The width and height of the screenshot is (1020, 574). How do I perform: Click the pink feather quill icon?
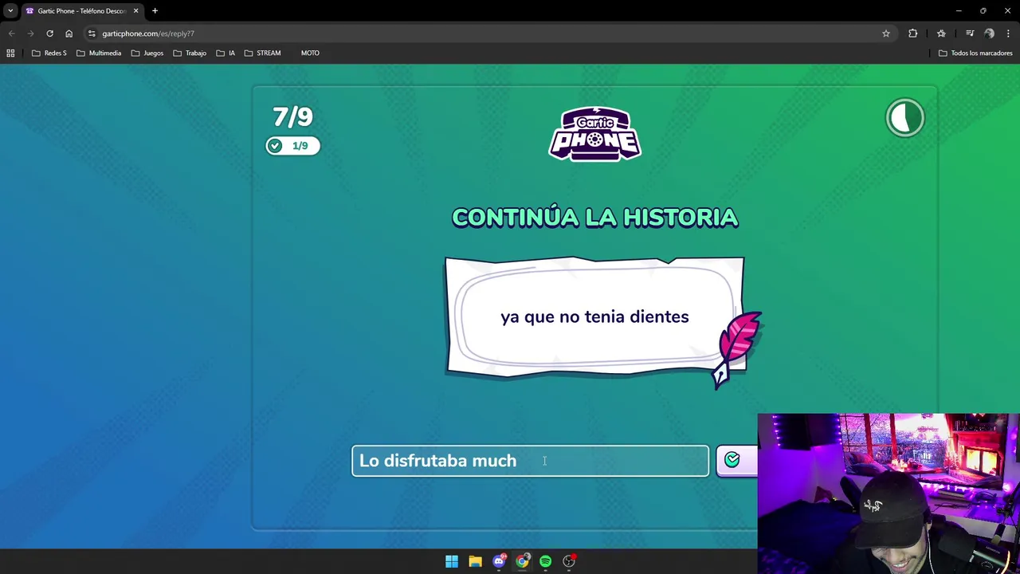click(x=739, y=348)
